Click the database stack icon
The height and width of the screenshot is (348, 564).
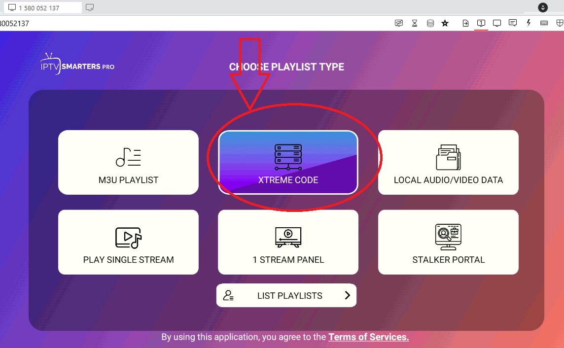[430, 23]
